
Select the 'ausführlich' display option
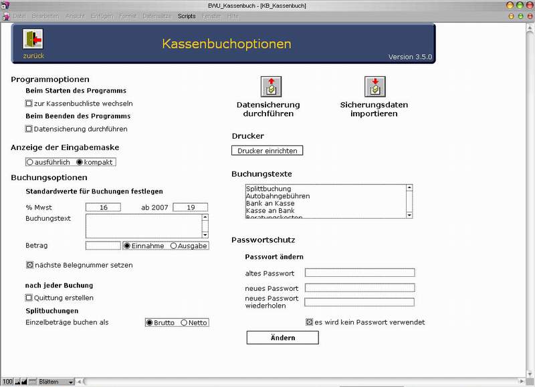tap(29, 162)
